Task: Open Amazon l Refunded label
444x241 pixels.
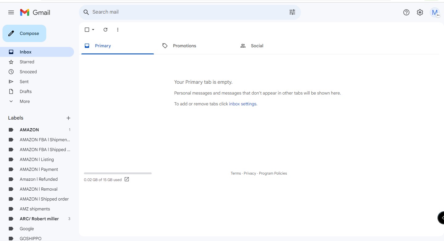Action: pyautogui.click(x=37, y=179)
